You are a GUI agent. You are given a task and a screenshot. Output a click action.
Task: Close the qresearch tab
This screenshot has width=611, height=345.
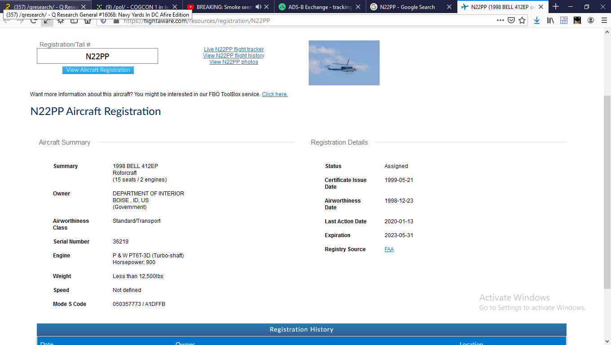84,7
